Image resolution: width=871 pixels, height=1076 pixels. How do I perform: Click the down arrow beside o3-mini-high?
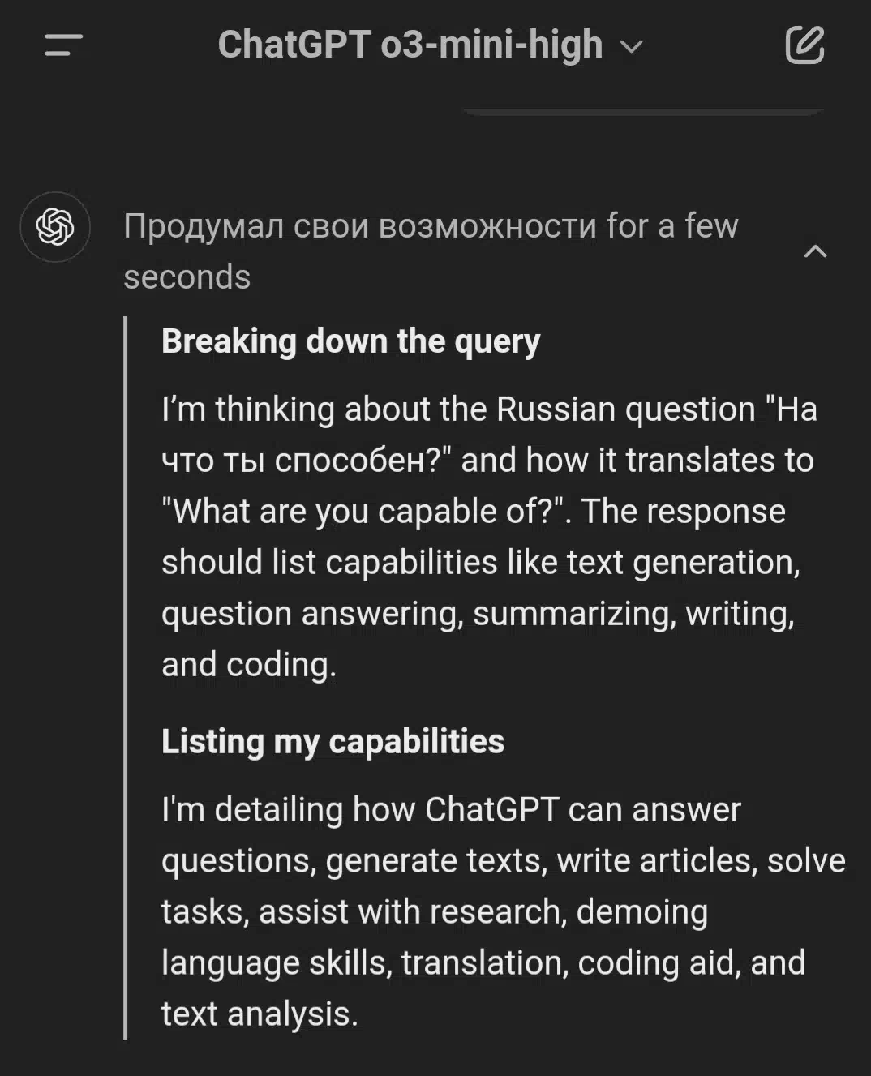click(631, 47)
